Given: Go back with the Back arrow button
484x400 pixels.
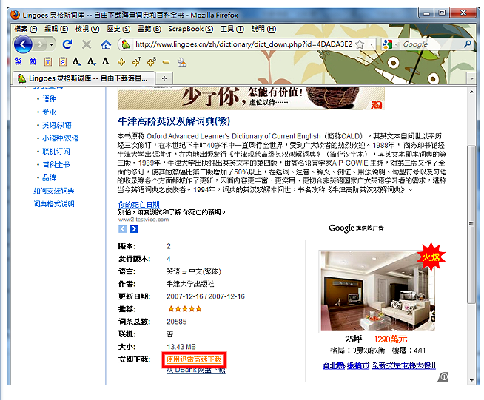Looking at the screenshot, I should point(23,44).
